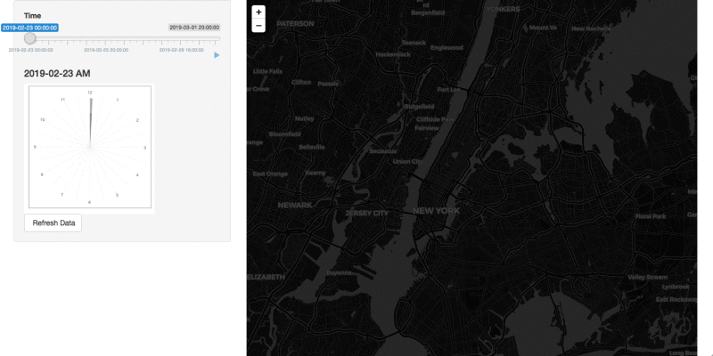Click the PATERSON label on map

[x=295, y=24]
